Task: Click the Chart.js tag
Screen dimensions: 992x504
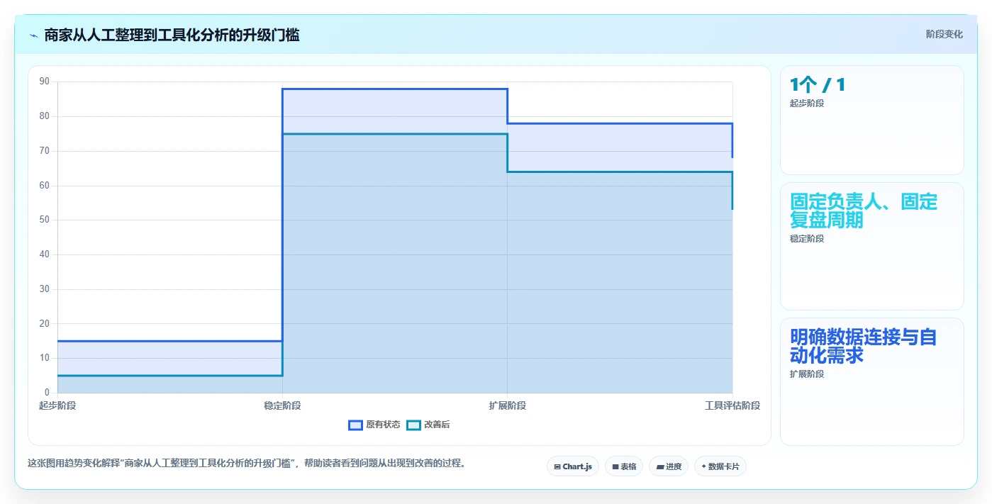Action: click(x=573, y=466)
